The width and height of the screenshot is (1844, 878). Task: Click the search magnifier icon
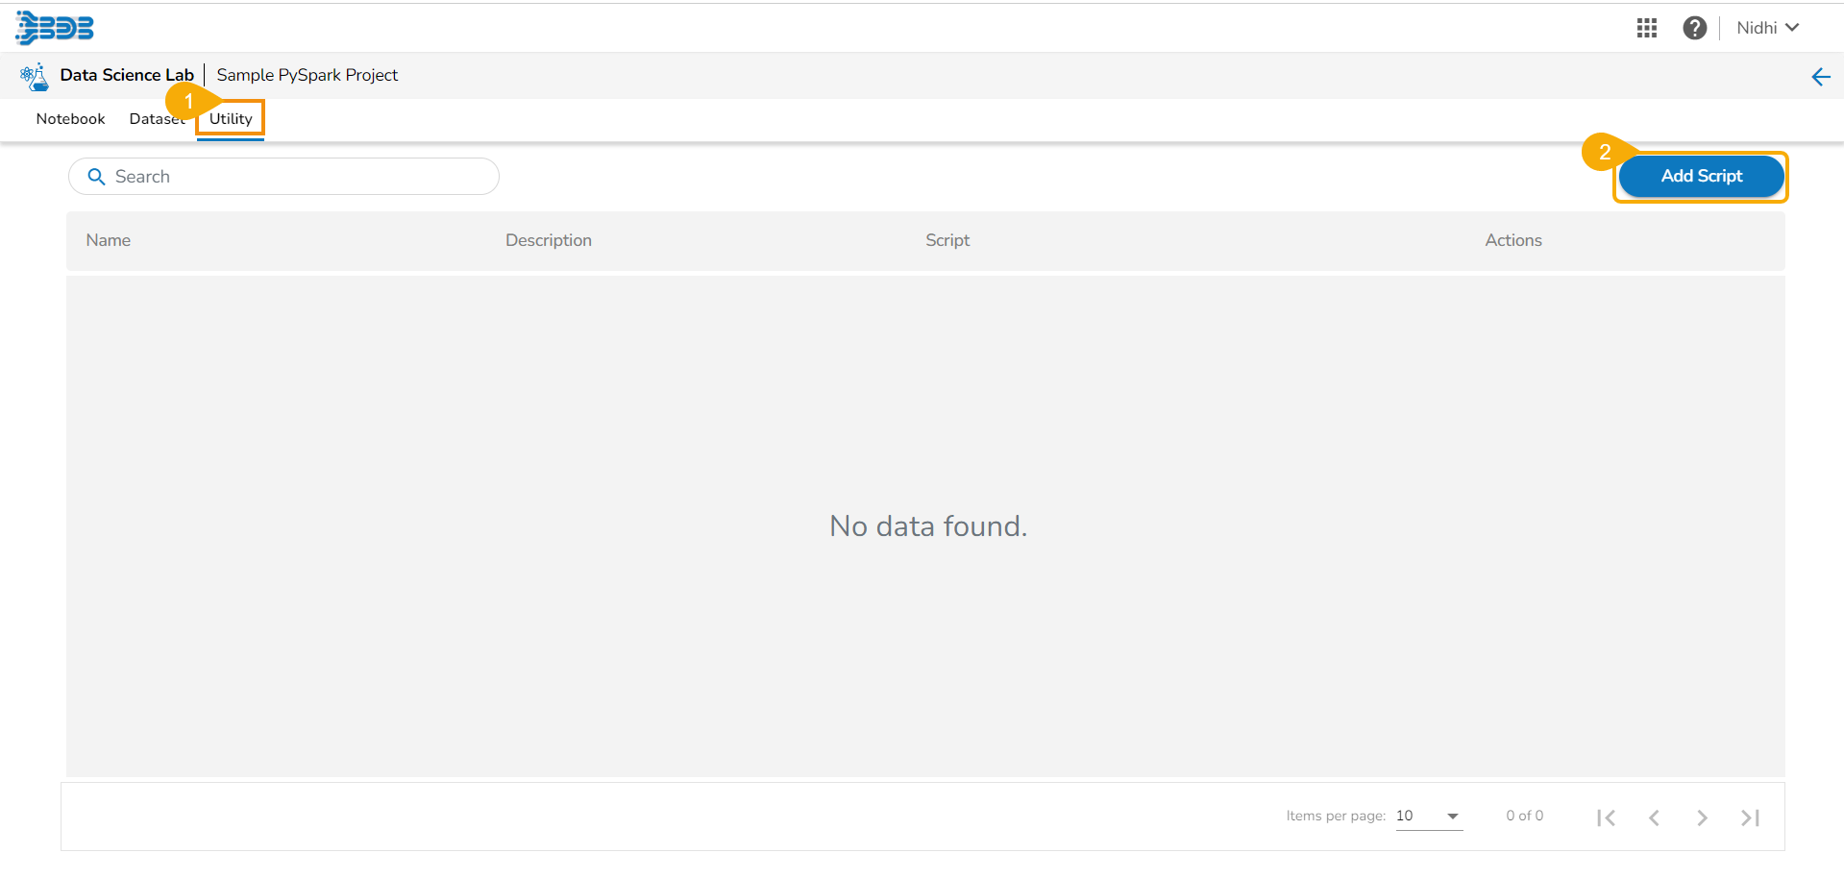pyautogui.click(x=96, y=177)
